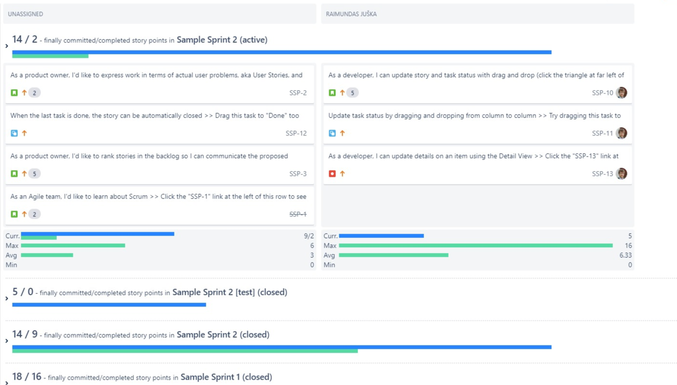Screen dimensions: 677x385
Task: Click the red bug icon on SSP-13
Action: (332, 173)
